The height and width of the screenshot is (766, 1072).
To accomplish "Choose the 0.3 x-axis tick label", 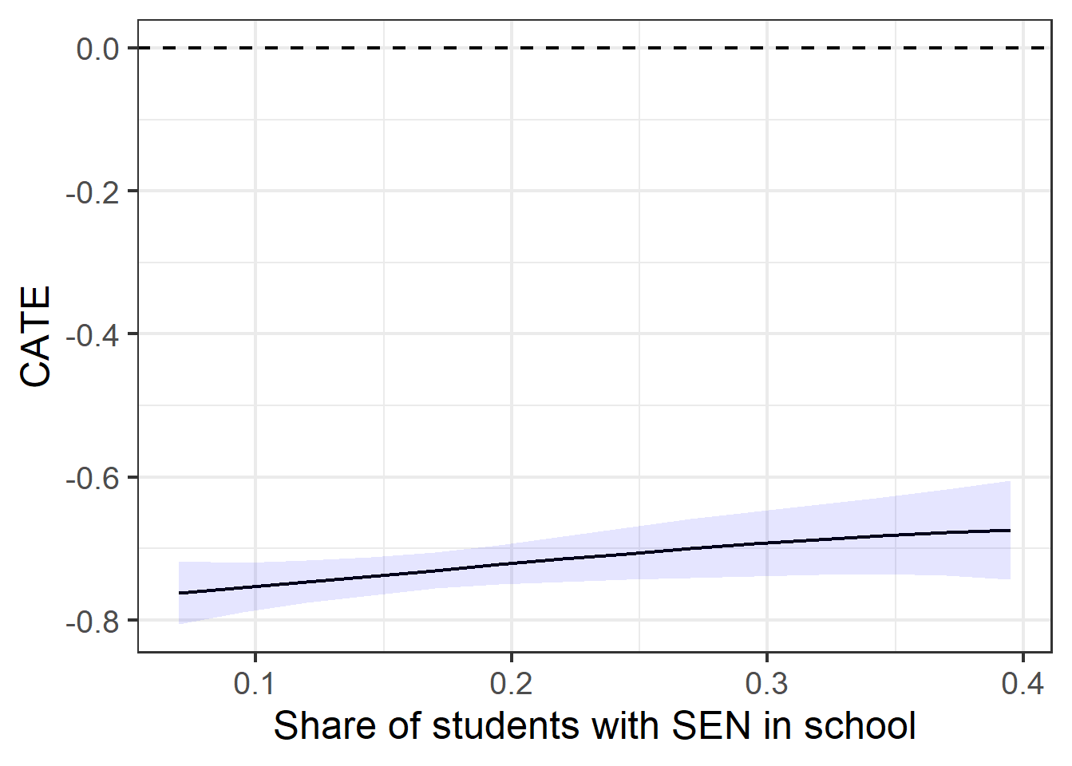I will tap(766, 684).
